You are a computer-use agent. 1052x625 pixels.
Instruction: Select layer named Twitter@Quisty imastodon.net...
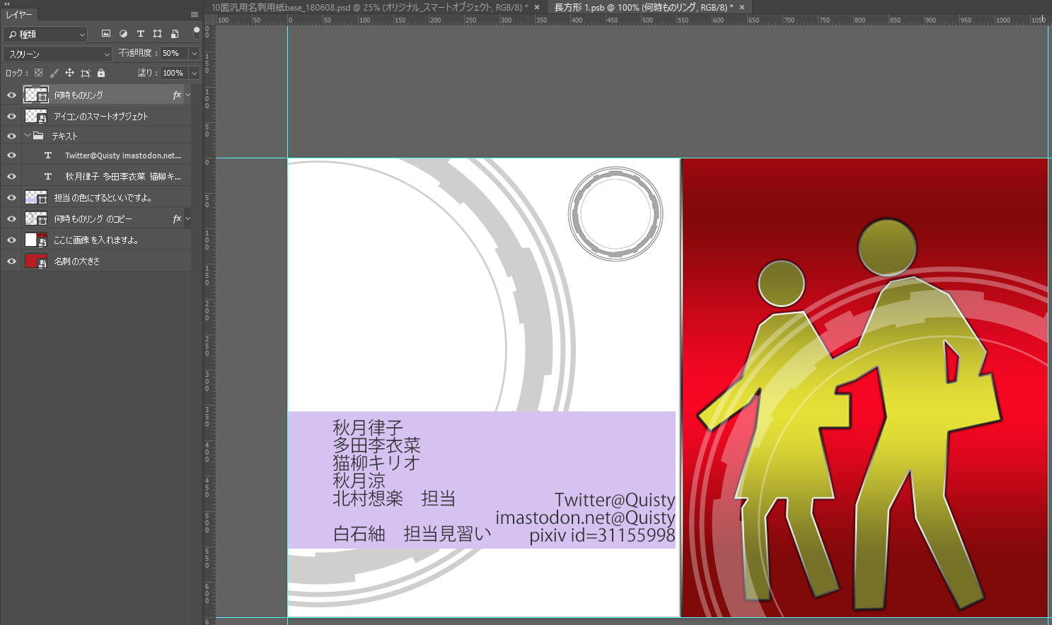(123, 156)
